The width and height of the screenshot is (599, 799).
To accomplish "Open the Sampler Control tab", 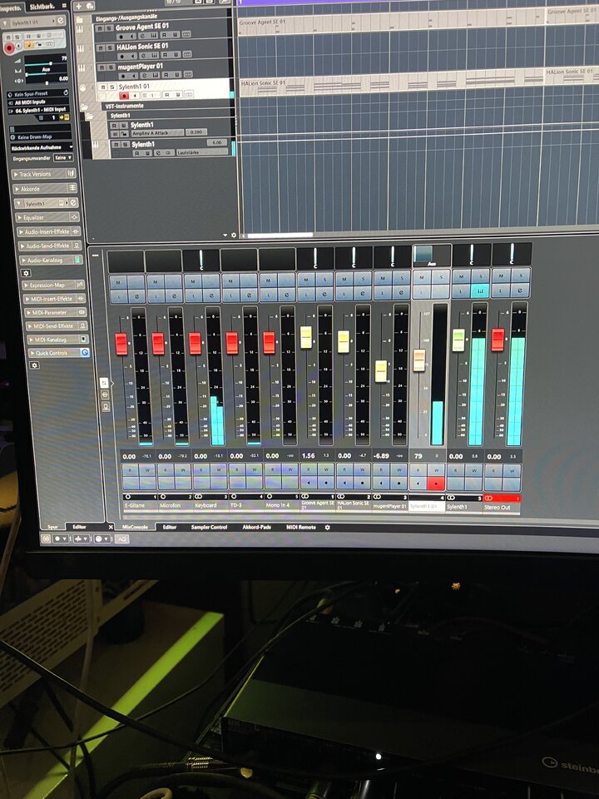I will click(210, 527).
